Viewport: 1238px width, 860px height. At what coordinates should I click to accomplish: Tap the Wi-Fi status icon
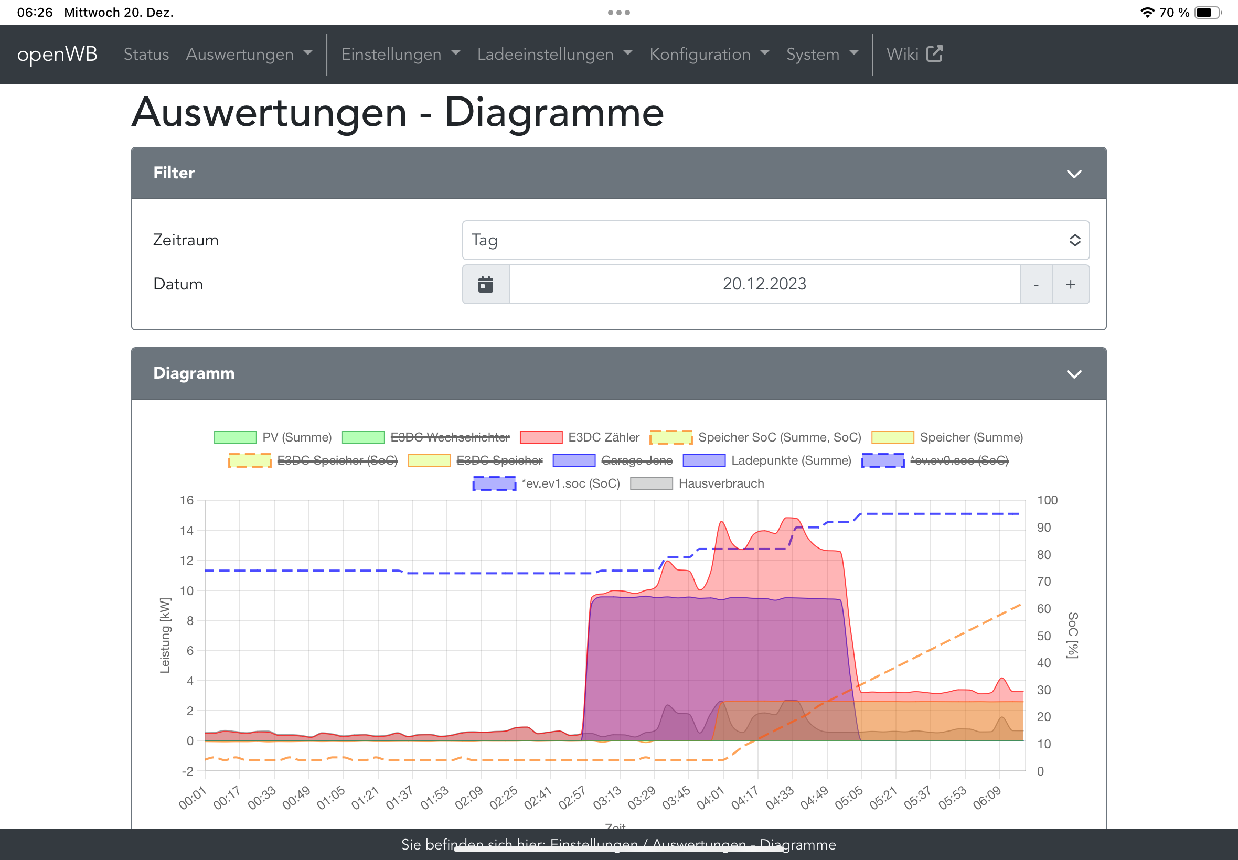pos(1147,13)
